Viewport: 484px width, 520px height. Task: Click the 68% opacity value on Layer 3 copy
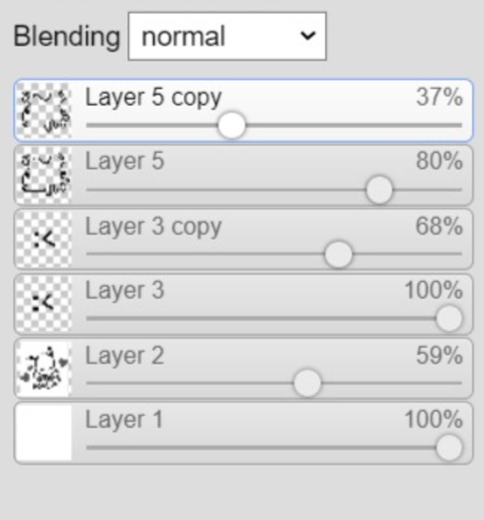pos(439,226)
